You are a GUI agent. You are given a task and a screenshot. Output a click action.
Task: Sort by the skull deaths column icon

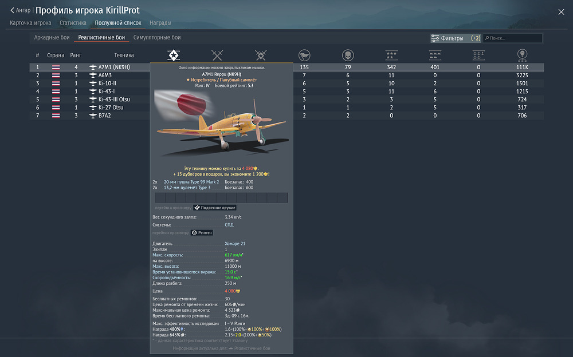pyautogui.click(x=348, y=55)
